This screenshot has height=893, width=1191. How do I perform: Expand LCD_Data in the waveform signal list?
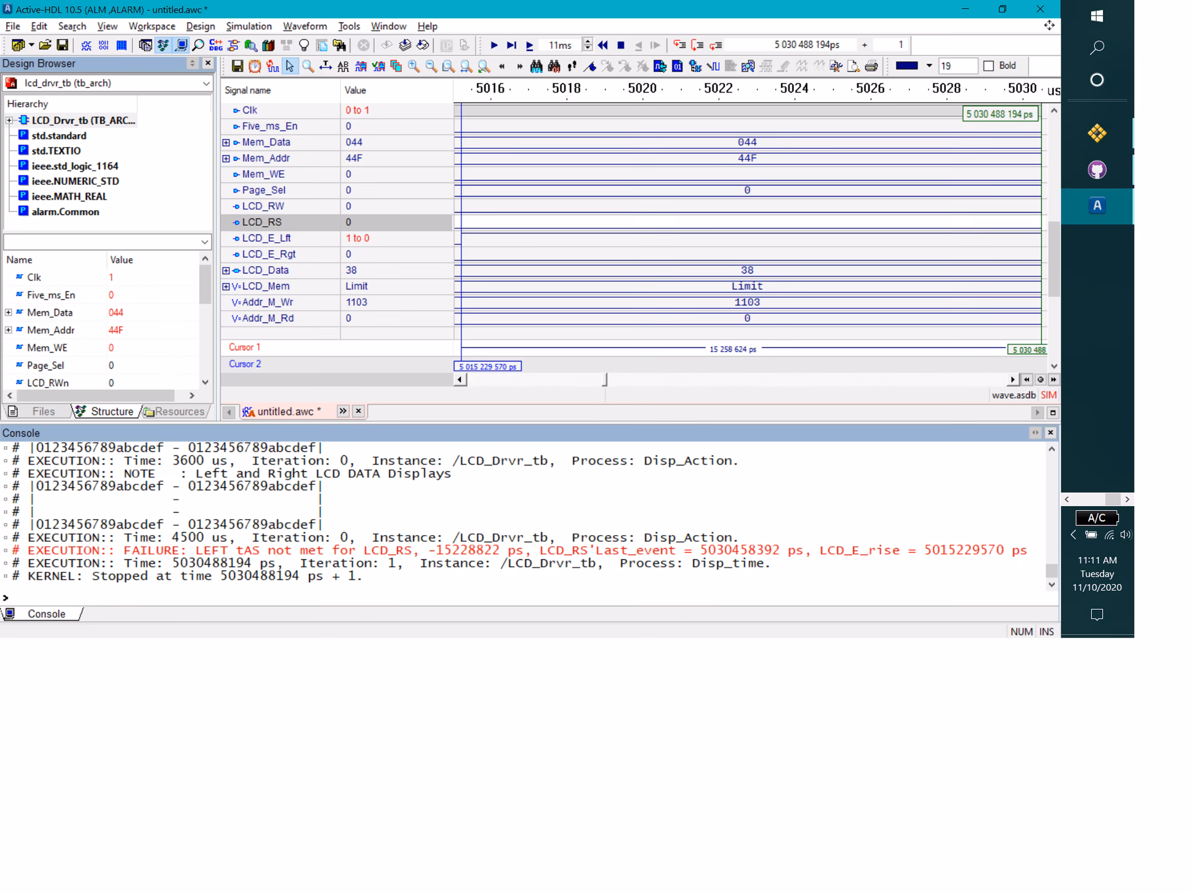click(226, 270)
